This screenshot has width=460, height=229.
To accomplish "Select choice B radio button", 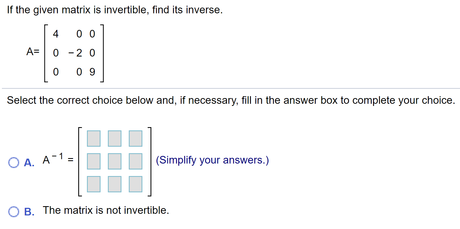I will (x=14, y=211).
